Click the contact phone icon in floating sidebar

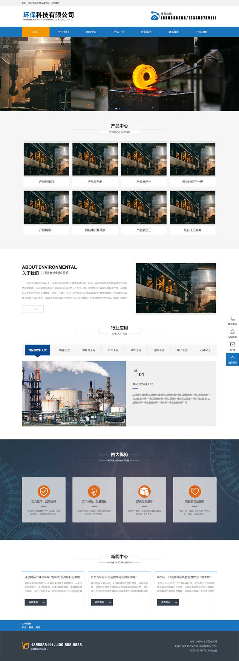click(232, 319)
